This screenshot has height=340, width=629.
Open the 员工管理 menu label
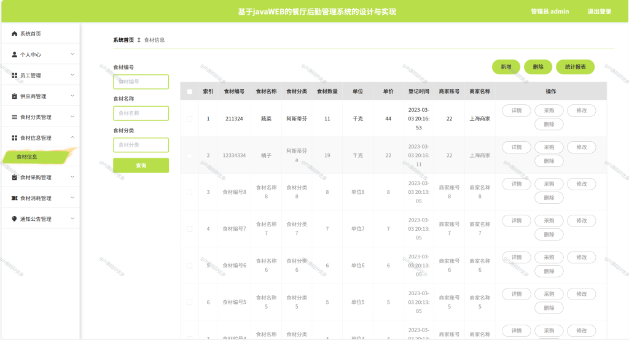coord(31,75)
